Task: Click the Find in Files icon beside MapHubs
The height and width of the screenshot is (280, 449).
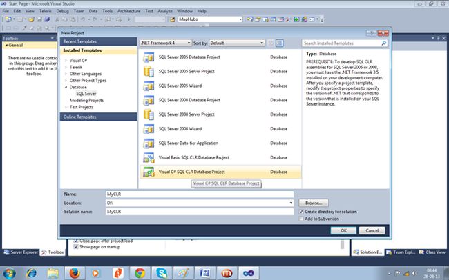Action: [x=173, y=19]
